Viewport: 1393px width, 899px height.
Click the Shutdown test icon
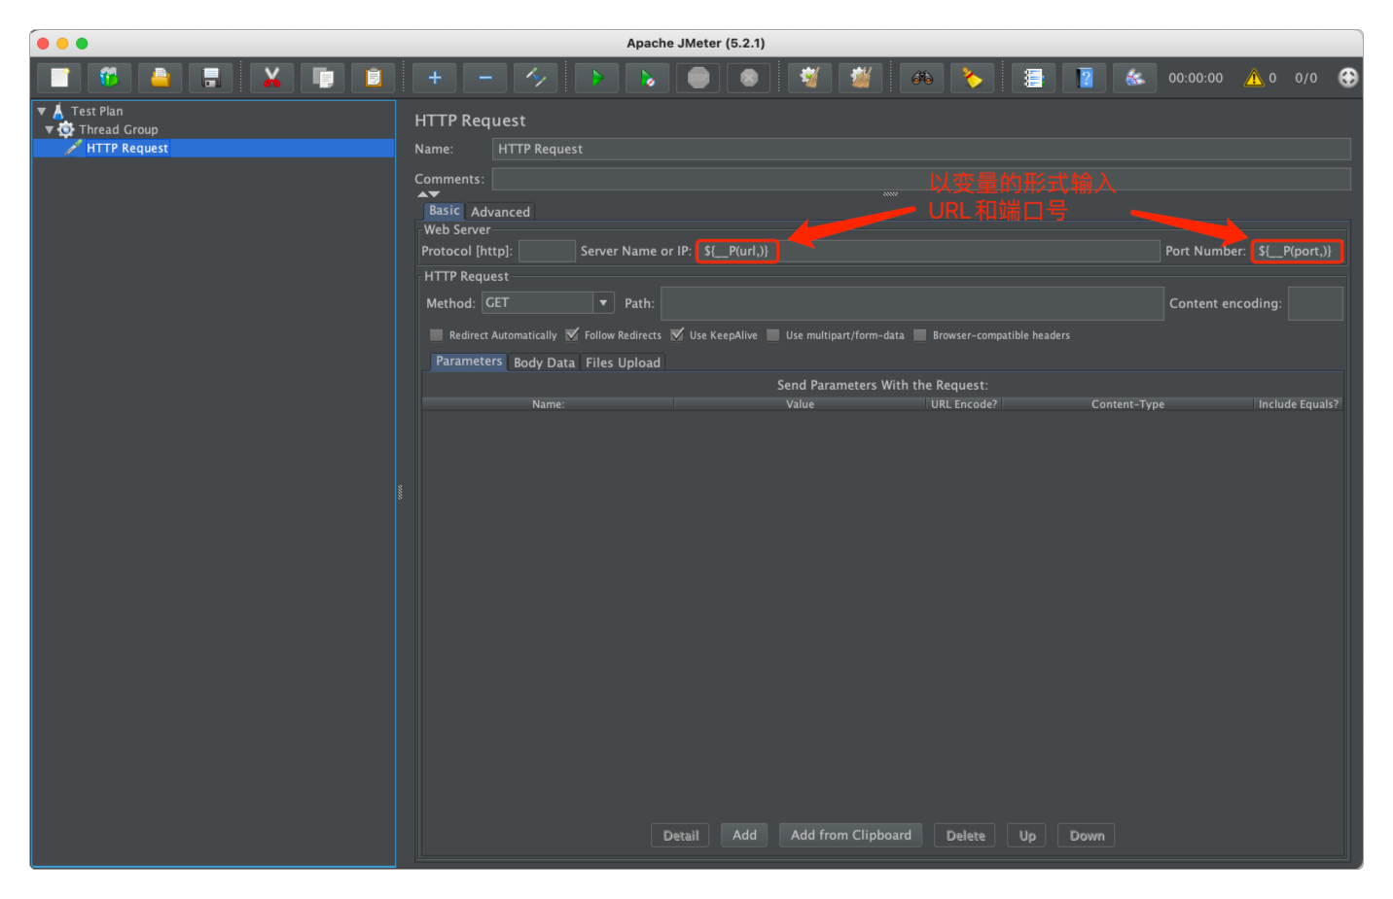748,78
